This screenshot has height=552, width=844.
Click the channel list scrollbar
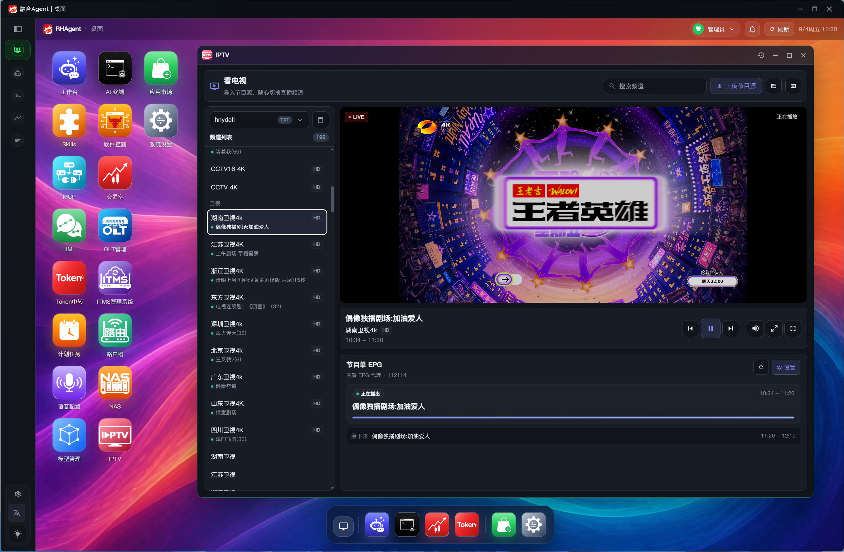click(x=332, y=199)
